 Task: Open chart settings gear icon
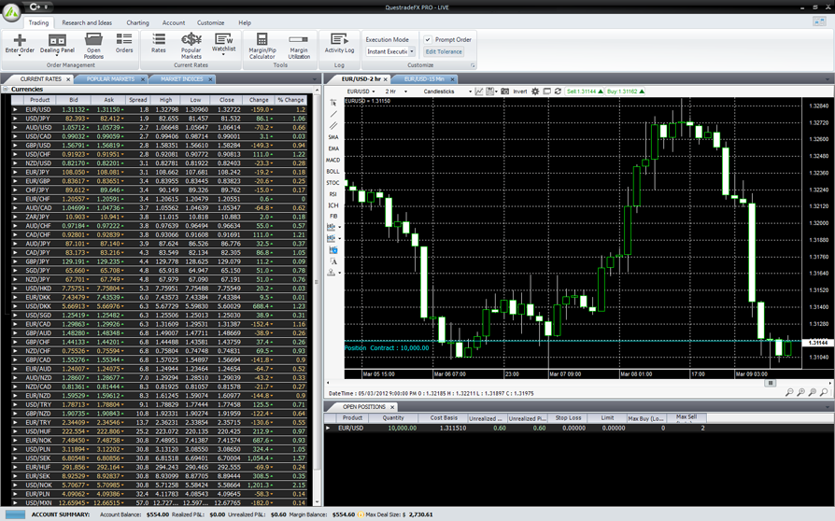click(x=535, y=92)
